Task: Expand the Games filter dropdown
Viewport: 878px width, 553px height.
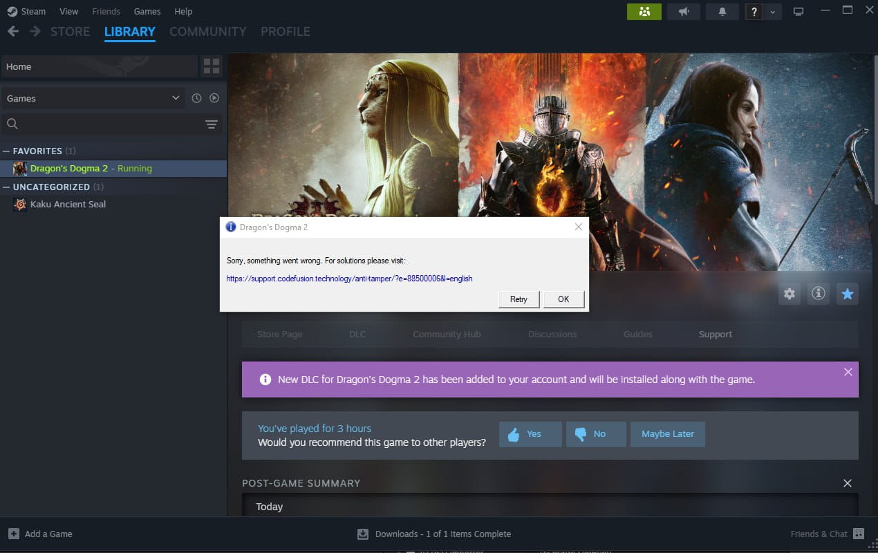Action: (x=175, y=98)
